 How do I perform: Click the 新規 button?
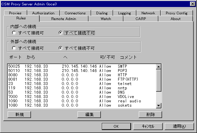tap(19, 115)
